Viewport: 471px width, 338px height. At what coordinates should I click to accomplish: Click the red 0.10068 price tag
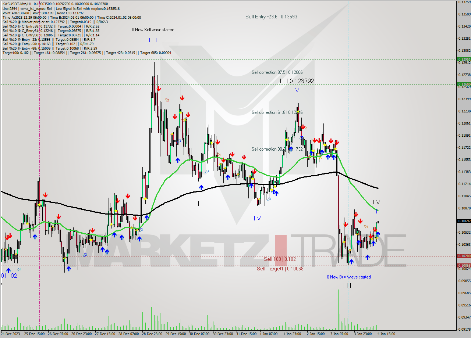pos(464,265)
